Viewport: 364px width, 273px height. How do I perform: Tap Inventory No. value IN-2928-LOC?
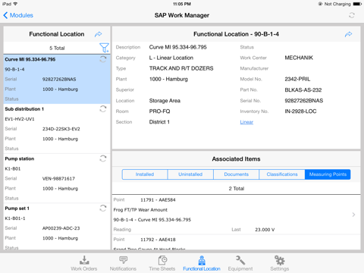click(300, 111)
